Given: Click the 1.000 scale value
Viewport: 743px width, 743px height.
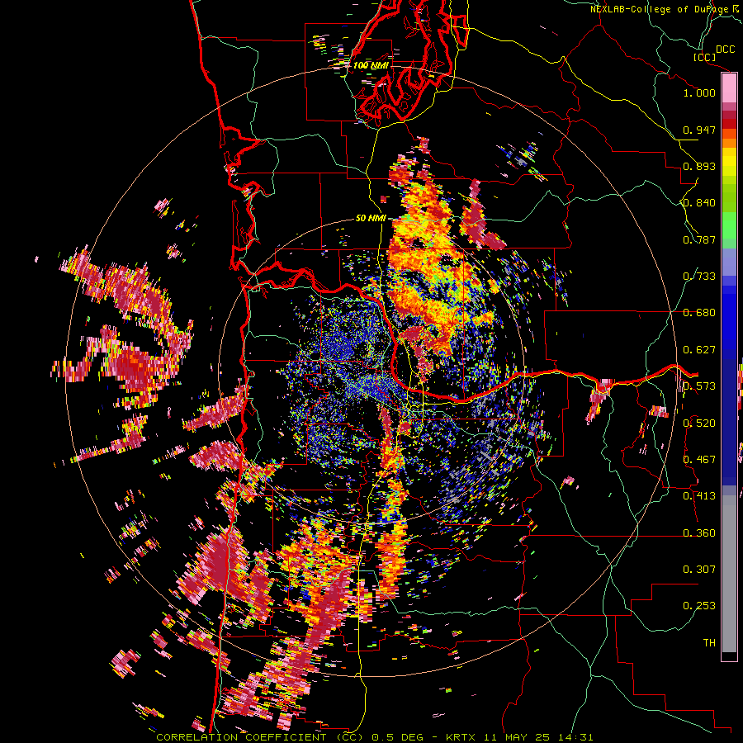Looking at the screenshot, I should (699, 92).
